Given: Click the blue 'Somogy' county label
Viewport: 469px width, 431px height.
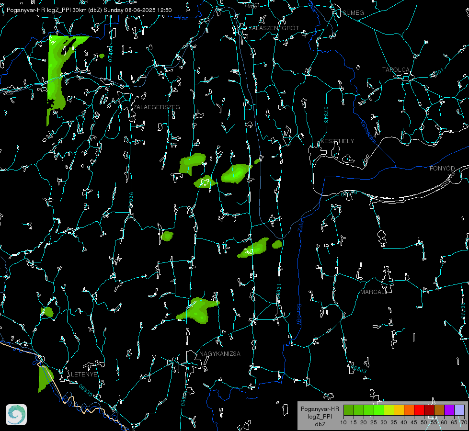Looking at the screenshot, I should click(299, 315).
